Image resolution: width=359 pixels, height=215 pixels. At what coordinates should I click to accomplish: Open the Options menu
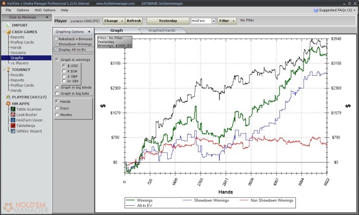click(23, 10)
